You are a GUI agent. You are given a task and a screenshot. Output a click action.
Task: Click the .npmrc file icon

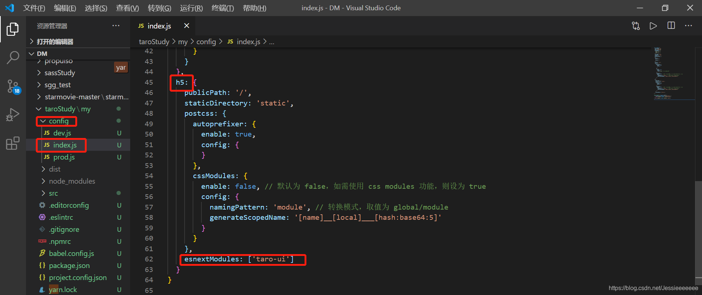(42, 241)
